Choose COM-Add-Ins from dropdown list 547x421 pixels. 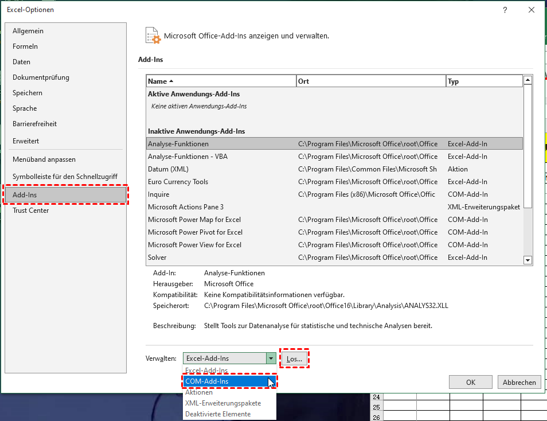point(229,381)
